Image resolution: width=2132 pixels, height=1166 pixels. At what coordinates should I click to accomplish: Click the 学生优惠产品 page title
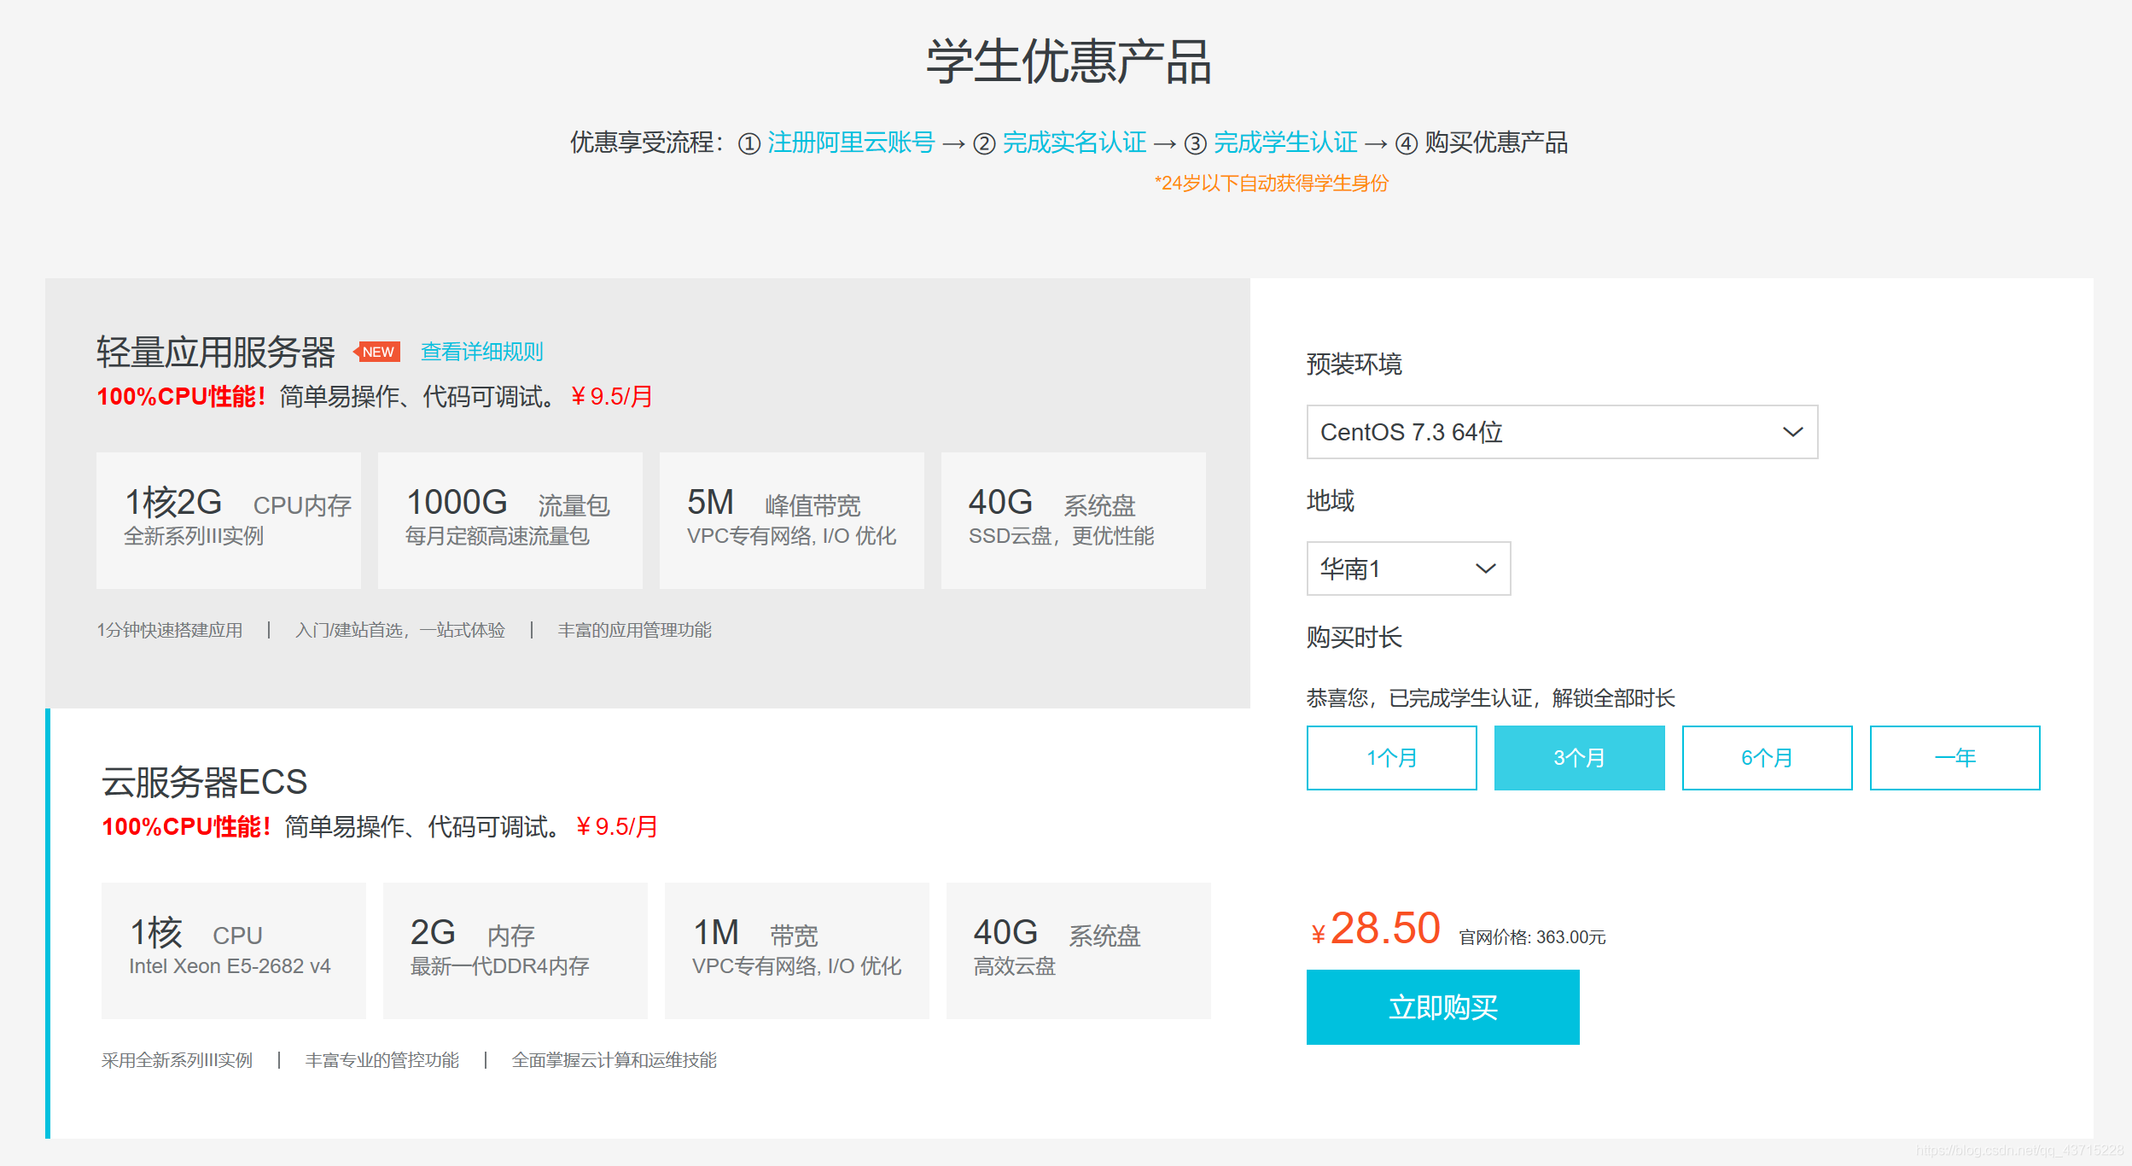coord(1069,61)
